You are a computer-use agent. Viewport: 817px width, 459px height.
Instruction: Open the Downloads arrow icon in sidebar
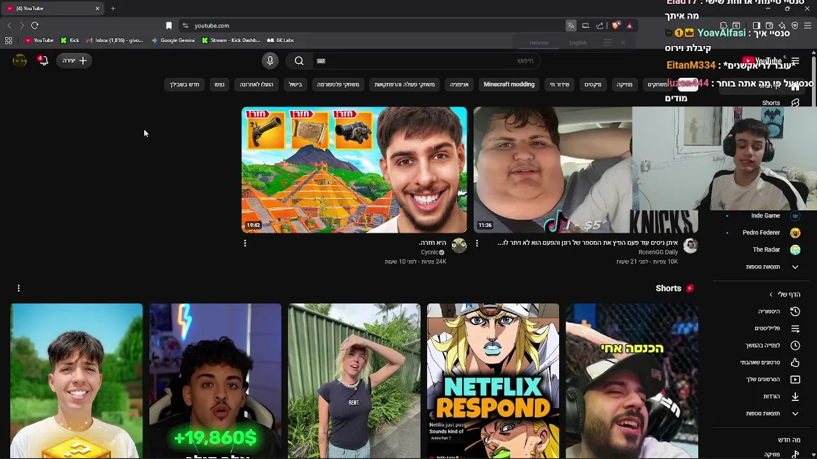795,397
